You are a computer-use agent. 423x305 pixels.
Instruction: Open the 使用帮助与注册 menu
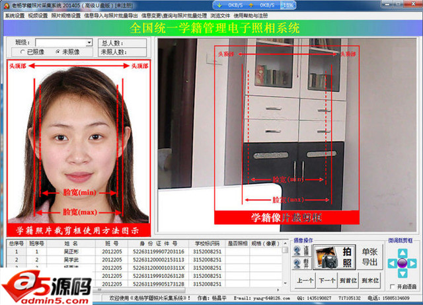[251, 15]
